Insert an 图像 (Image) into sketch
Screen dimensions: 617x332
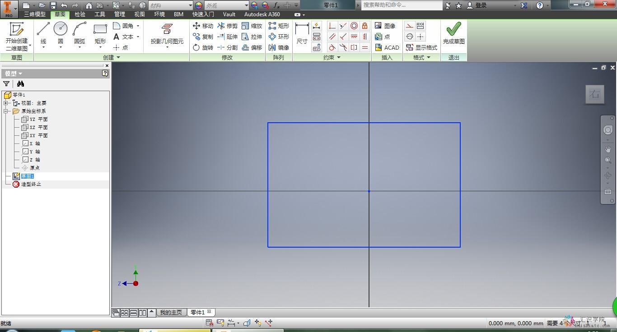tap(385, 26)
